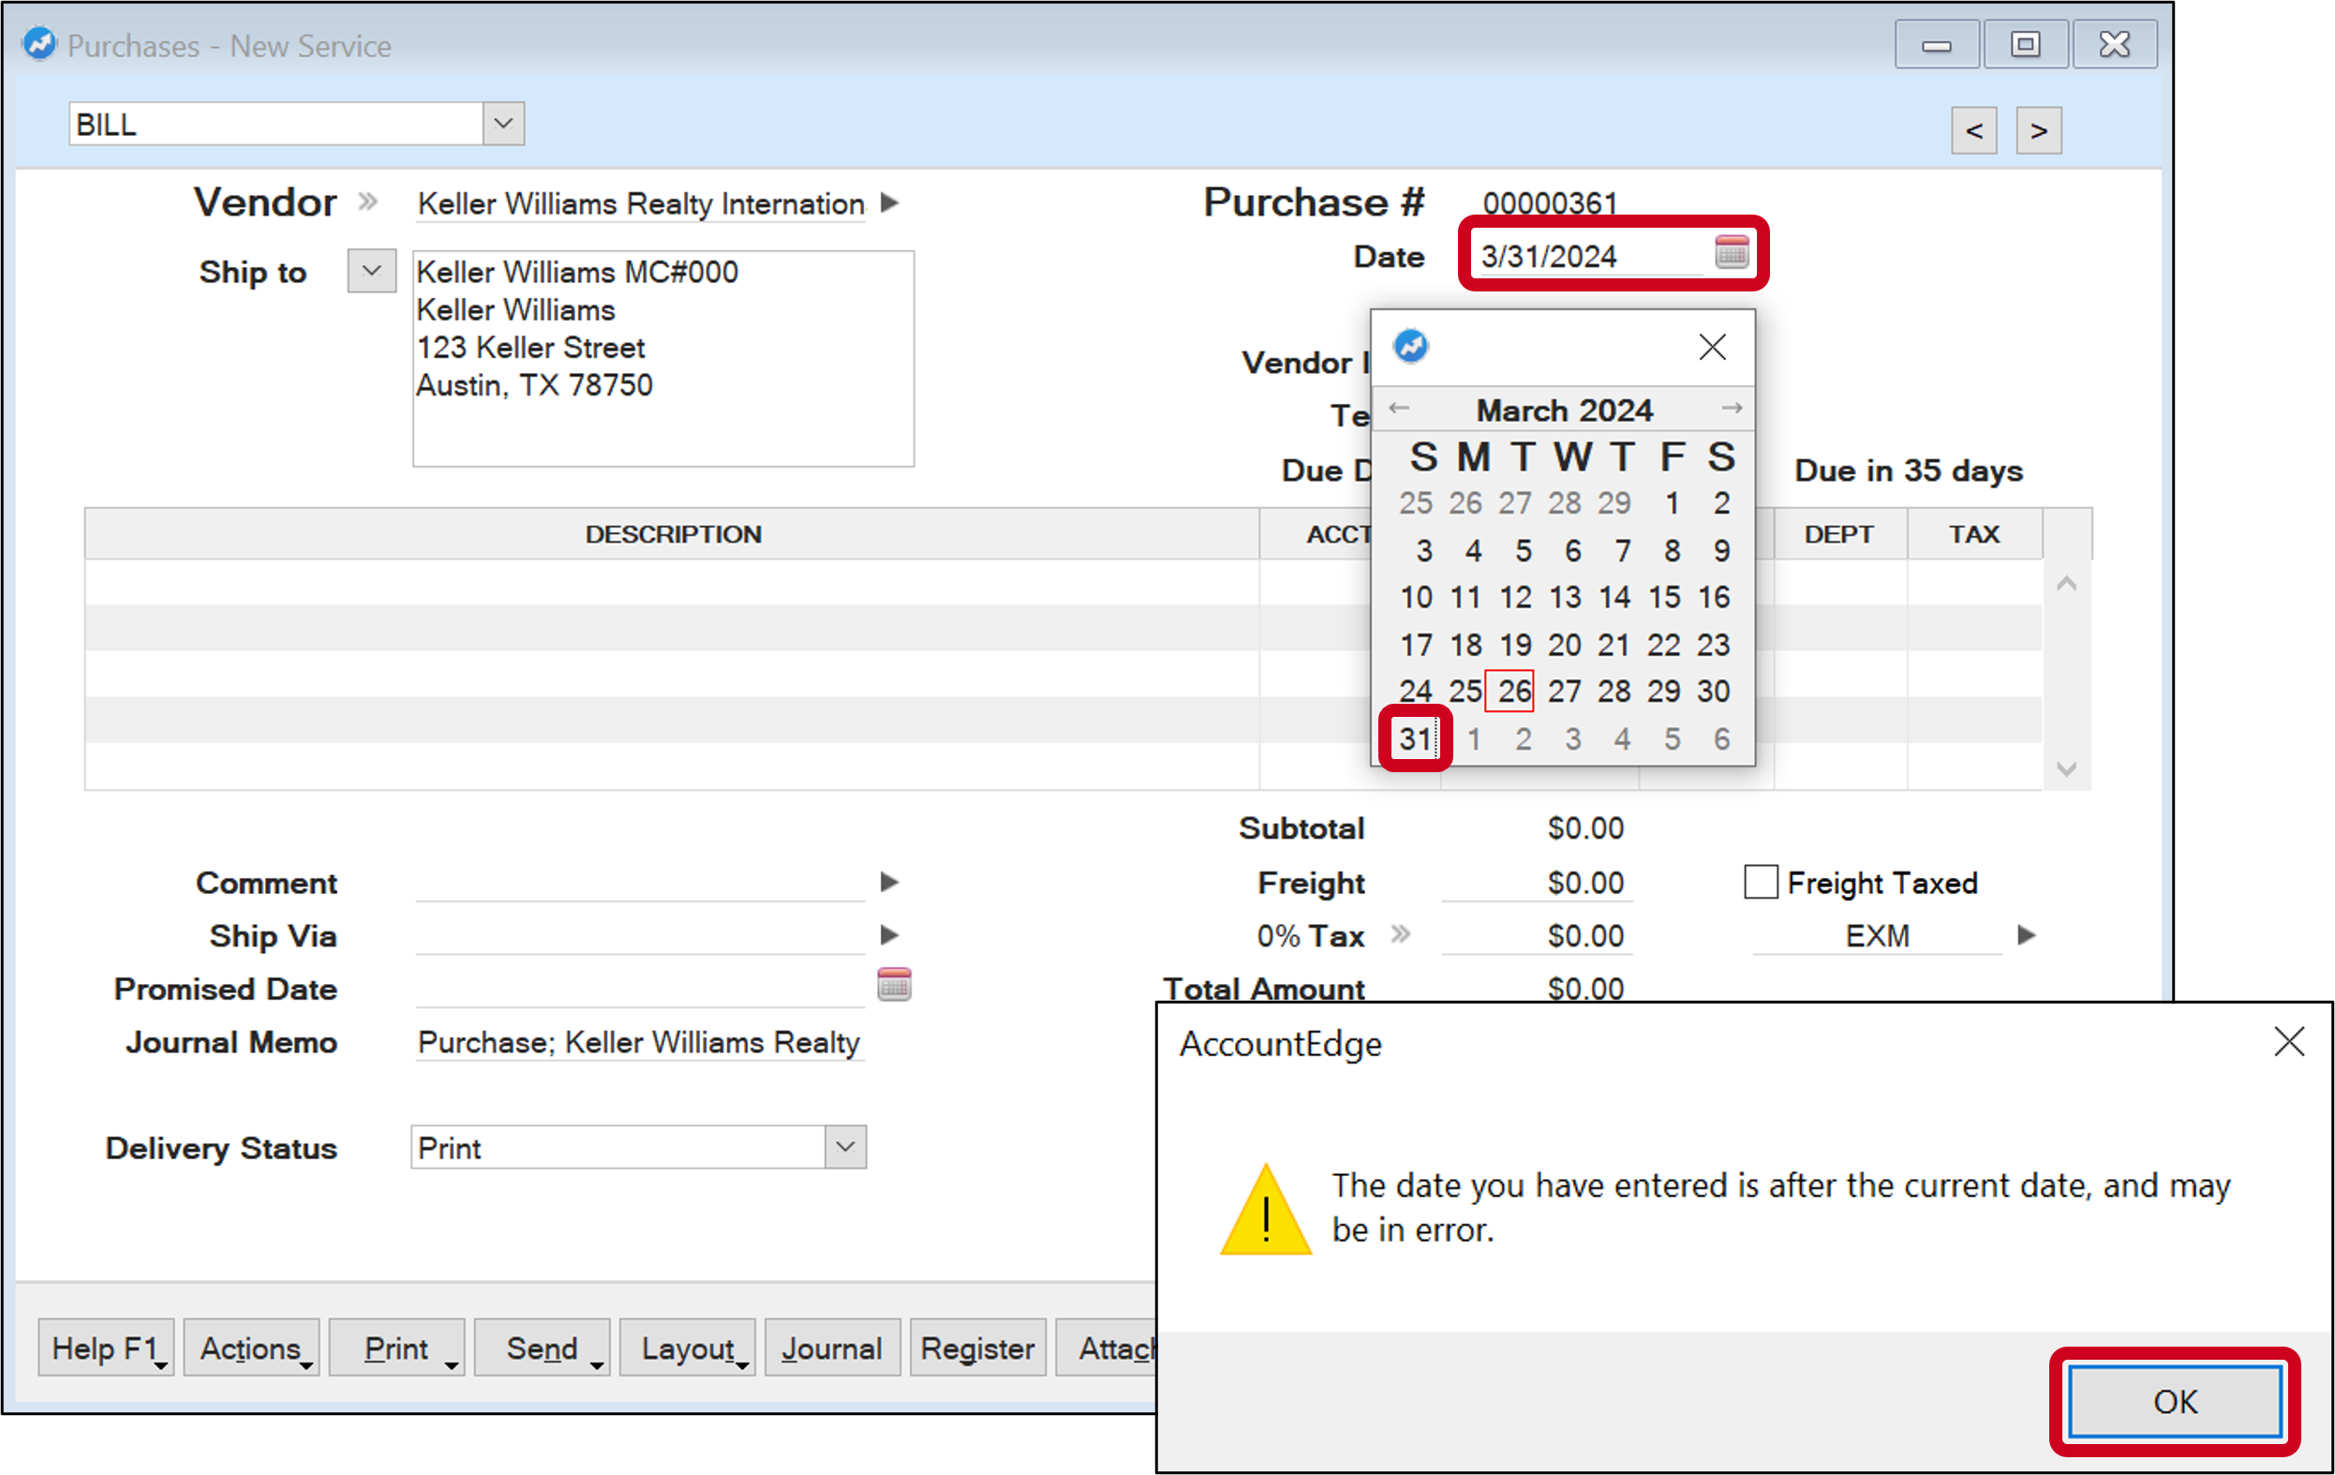Image resolution: width=2335 pixels, height=1475 pixels.
Task: Open the BILL transaction type dropdown
Action: click(503, 122)
